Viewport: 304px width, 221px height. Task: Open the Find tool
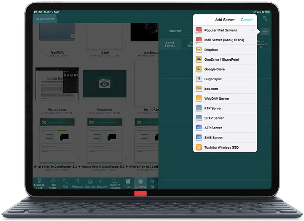point(65,183)
